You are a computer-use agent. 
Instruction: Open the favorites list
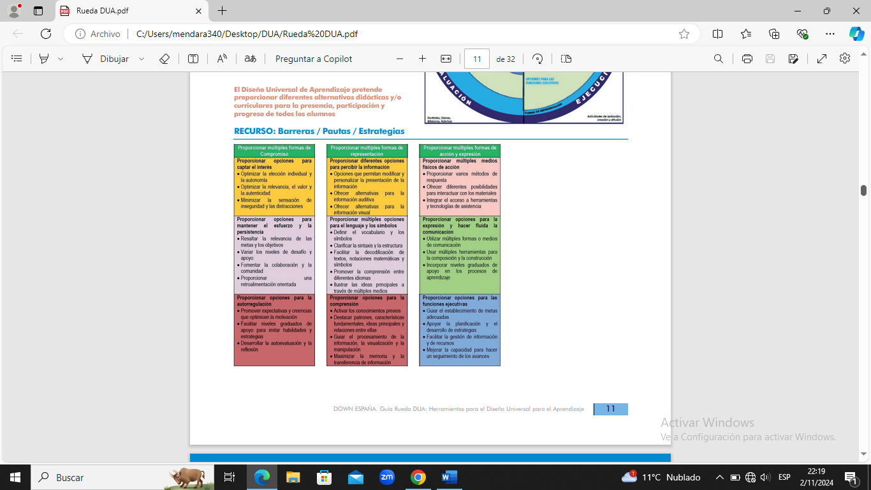[746, 34]
